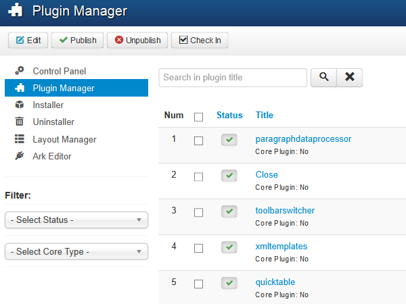Click the search magnifier icon button

(x=323, y=78)
